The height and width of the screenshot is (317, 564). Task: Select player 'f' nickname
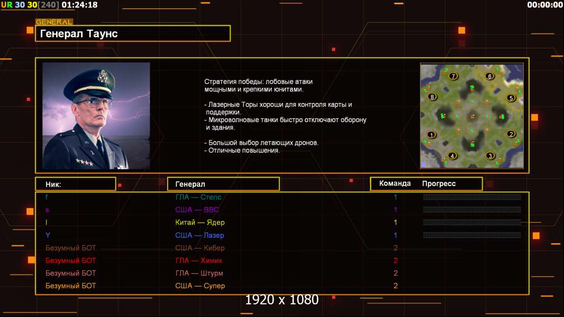[x=47, y=197]
